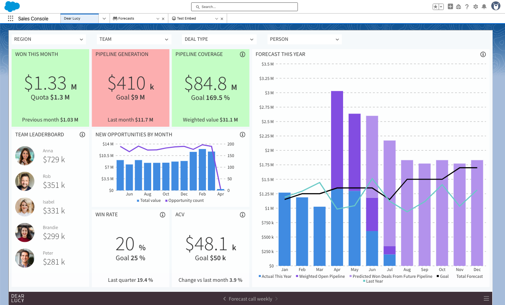Open favorites list dropdown arrow
This screenshot has width=505, height=305.
[x=441, y=7]
